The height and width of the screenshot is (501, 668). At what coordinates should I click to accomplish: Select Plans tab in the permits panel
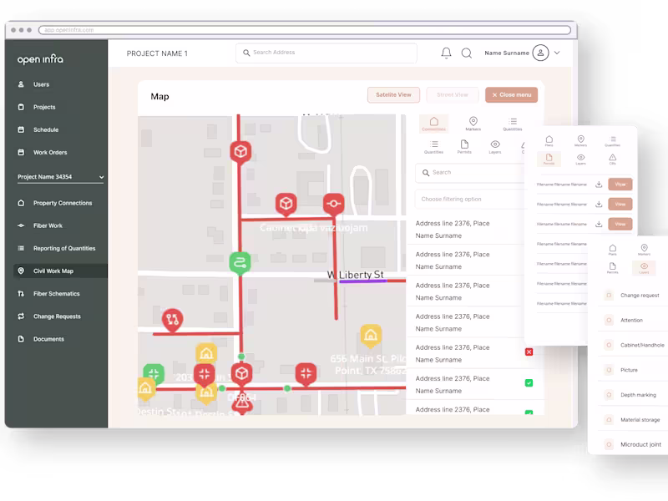549,140
